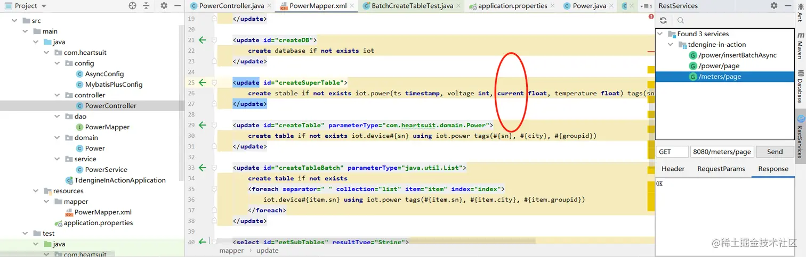Close the PowerController.java tab
The width and height of the screenshot is (806, 257).
(269, 6)
